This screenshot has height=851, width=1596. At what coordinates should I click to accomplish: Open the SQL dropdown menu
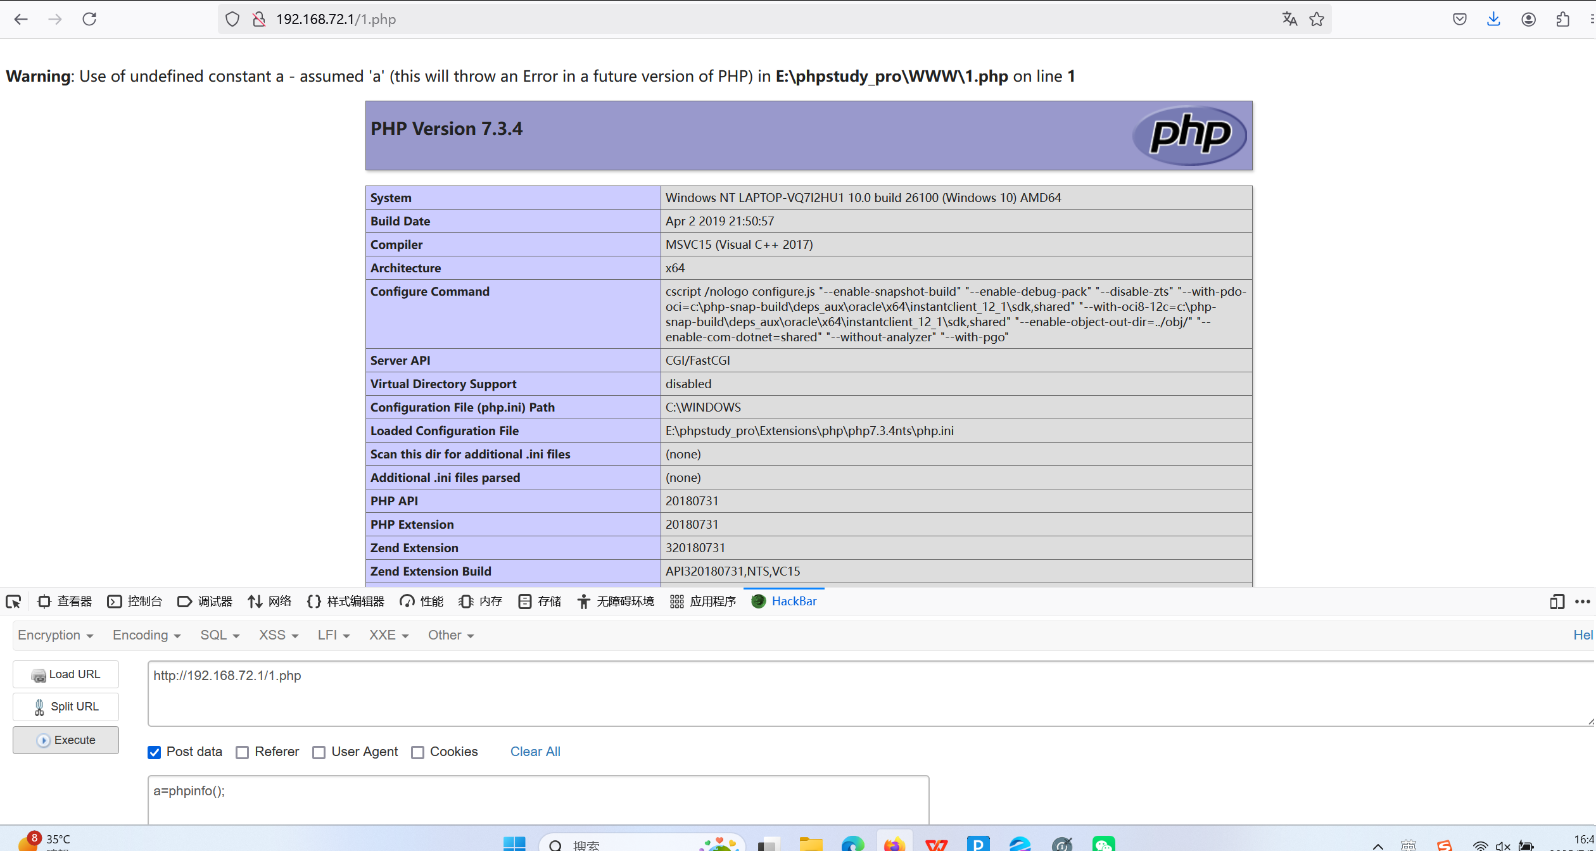[220, 635]
